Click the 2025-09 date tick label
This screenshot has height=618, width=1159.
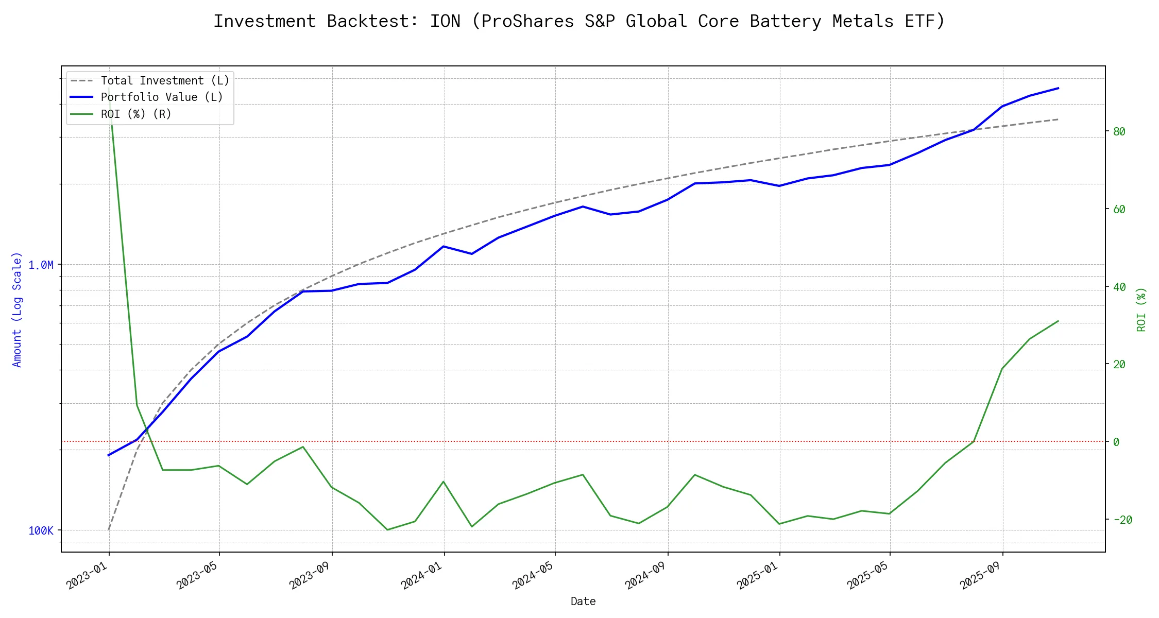click(980, 575)
